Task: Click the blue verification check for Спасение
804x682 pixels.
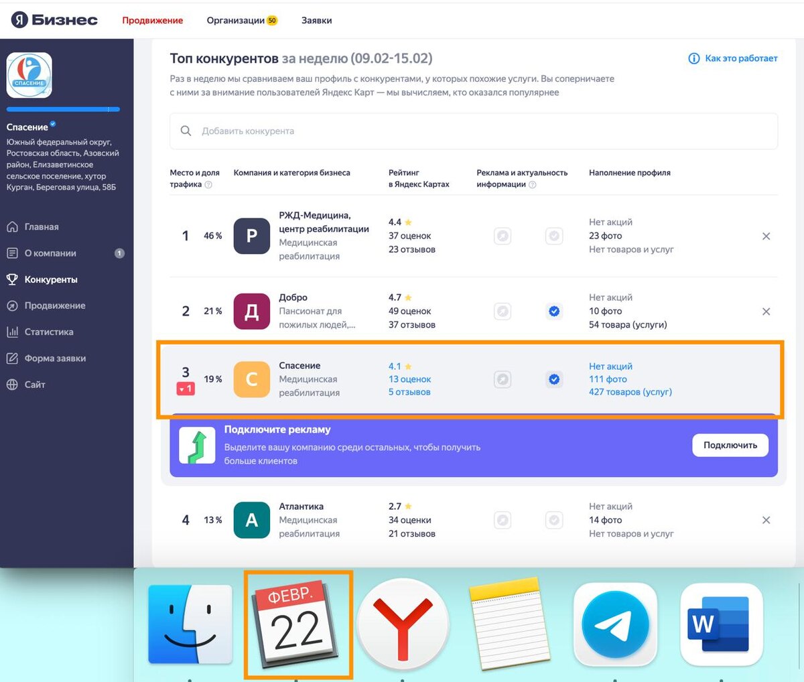Action: click(554, 379)
